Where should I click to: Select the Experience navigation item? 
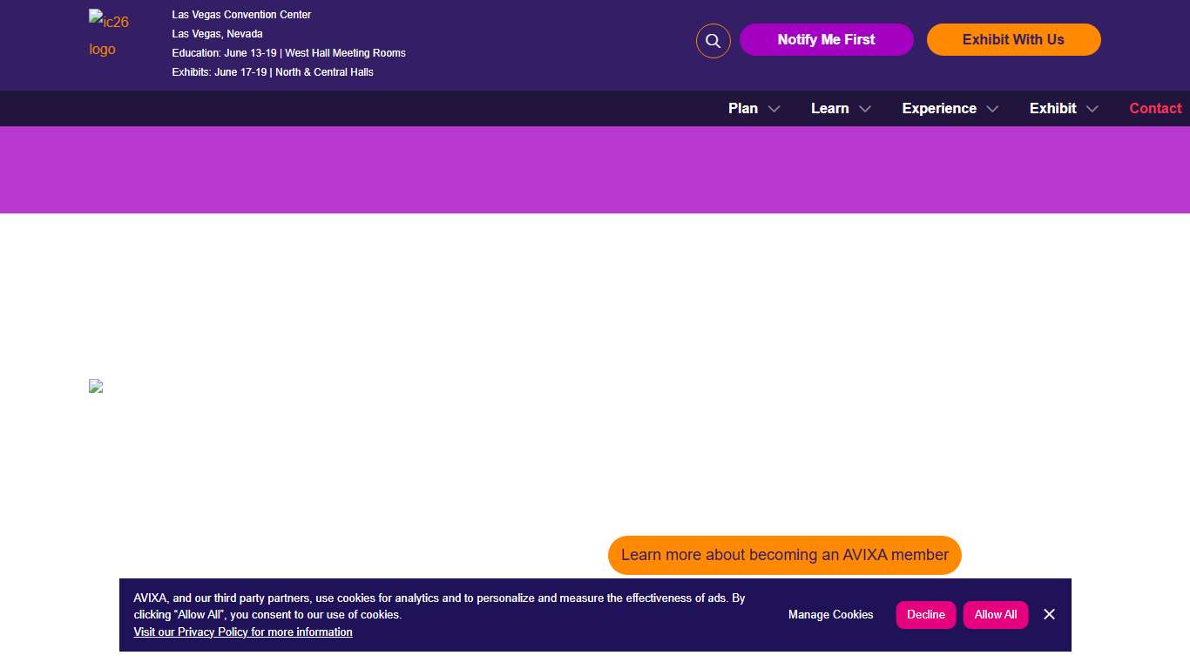(938, 108)
